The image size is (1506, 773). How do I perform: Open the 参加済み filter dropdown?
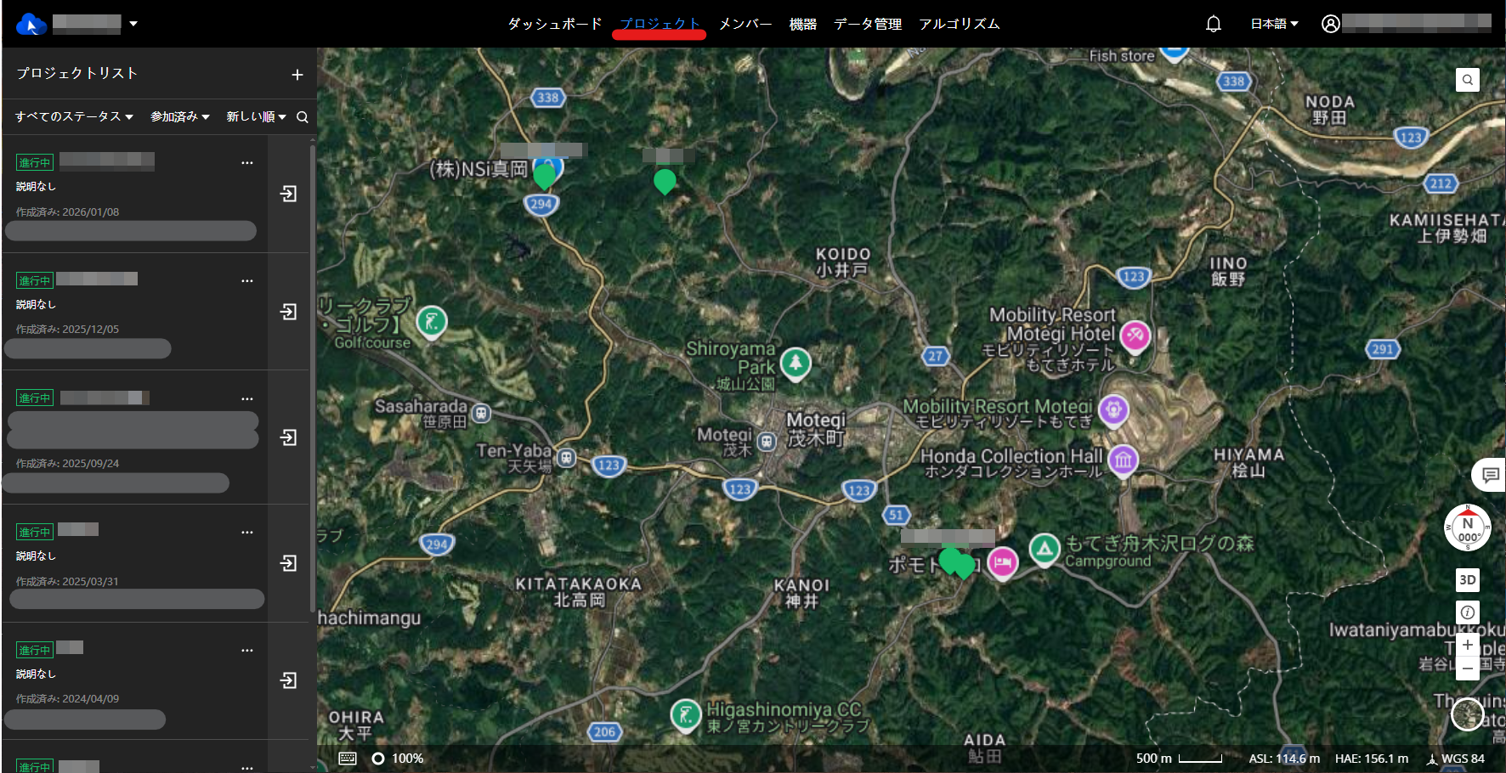pos(179,116)
